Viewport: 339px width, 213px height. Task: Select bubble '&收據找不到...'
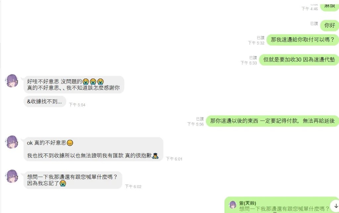[45, 101]
